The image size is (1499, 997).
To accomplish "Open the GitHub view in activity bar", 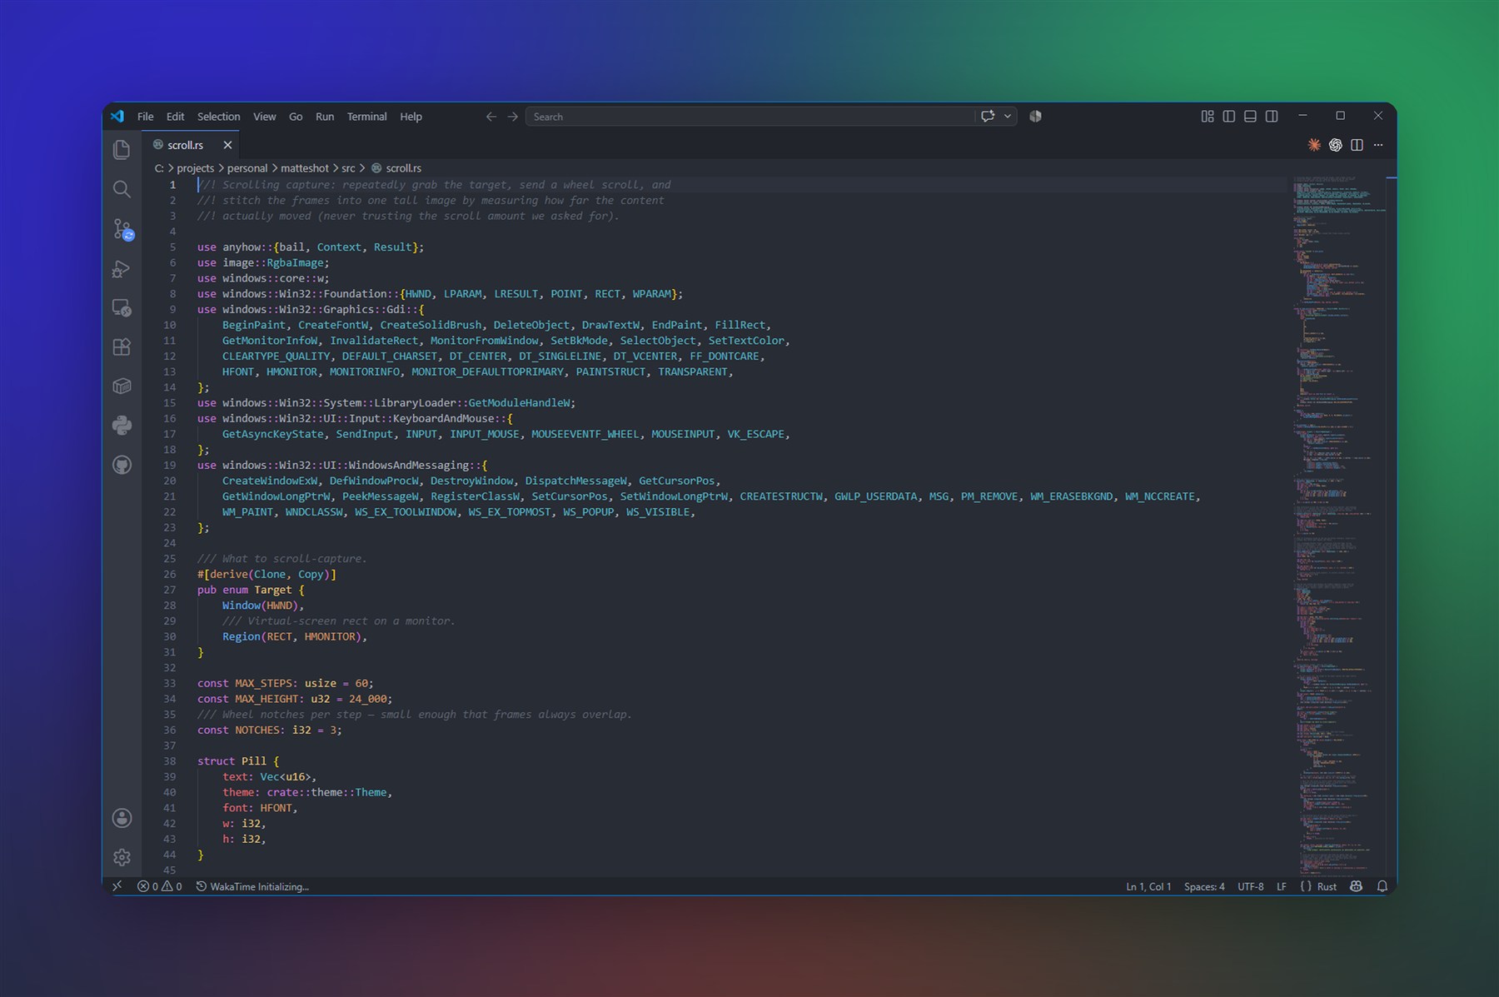I will point(122,465).
